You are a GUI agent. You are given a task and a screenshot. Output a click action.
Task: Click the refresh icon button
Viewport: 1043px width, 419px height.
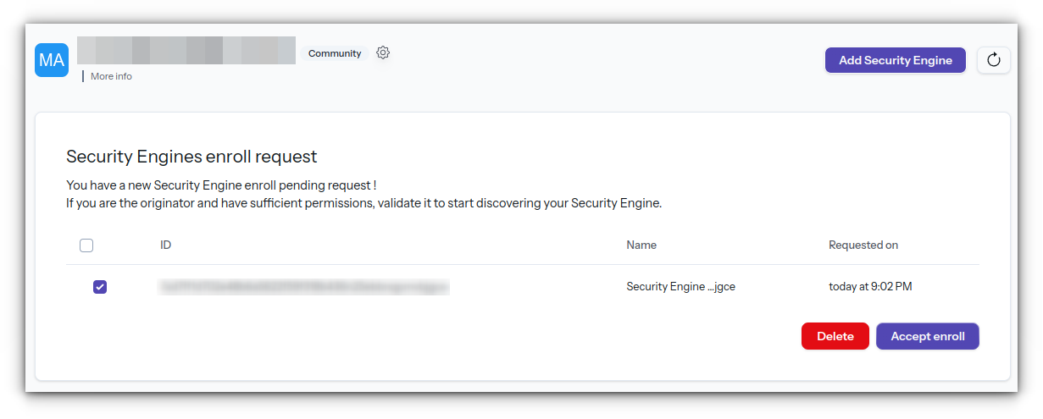pos(994,60)
